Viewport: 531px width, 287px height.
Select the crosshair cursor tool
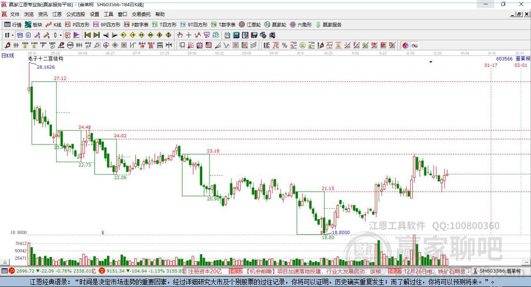point(189,35)
